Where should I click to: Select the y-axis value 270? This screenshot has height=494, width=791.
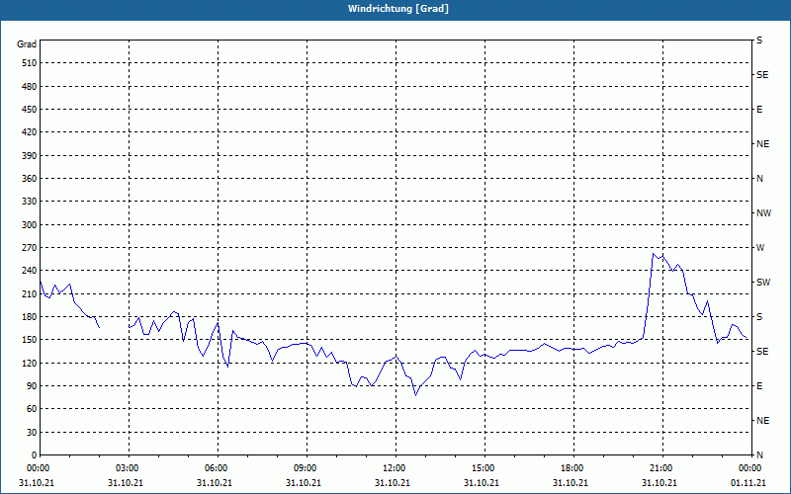click(30, 248)
